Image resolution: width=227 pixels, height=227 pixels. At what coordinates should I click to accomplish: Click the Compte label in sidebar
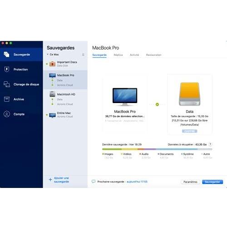tap(19, 114)
